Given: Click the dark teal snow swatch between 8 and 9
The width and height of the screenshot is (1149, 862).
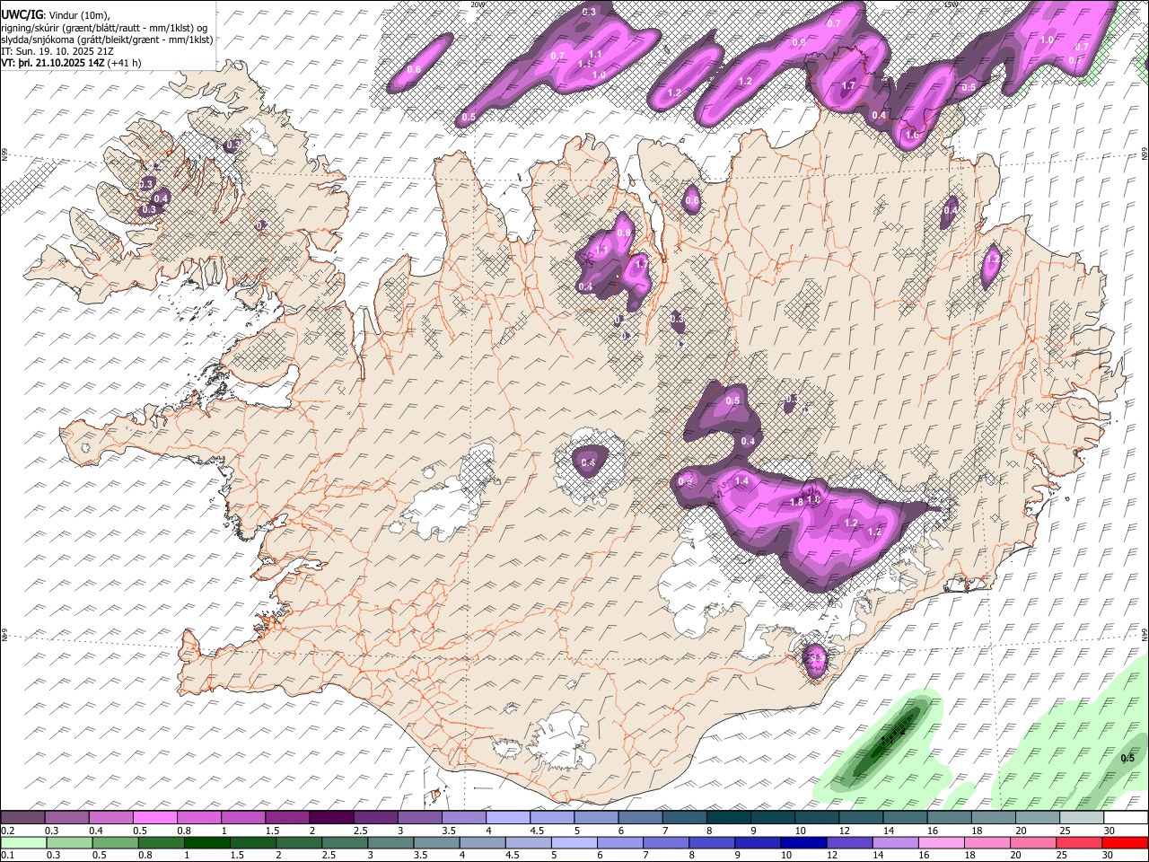Looking at the screenshot, I should 728,817.
